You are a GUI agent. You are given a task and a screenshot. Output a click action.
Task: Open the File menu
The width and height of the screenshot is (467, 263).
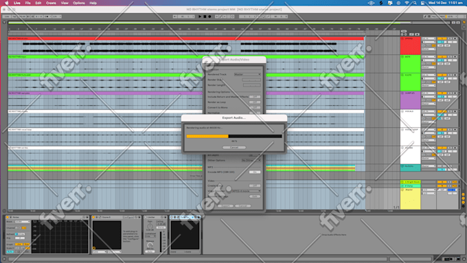tap(27, 3)
